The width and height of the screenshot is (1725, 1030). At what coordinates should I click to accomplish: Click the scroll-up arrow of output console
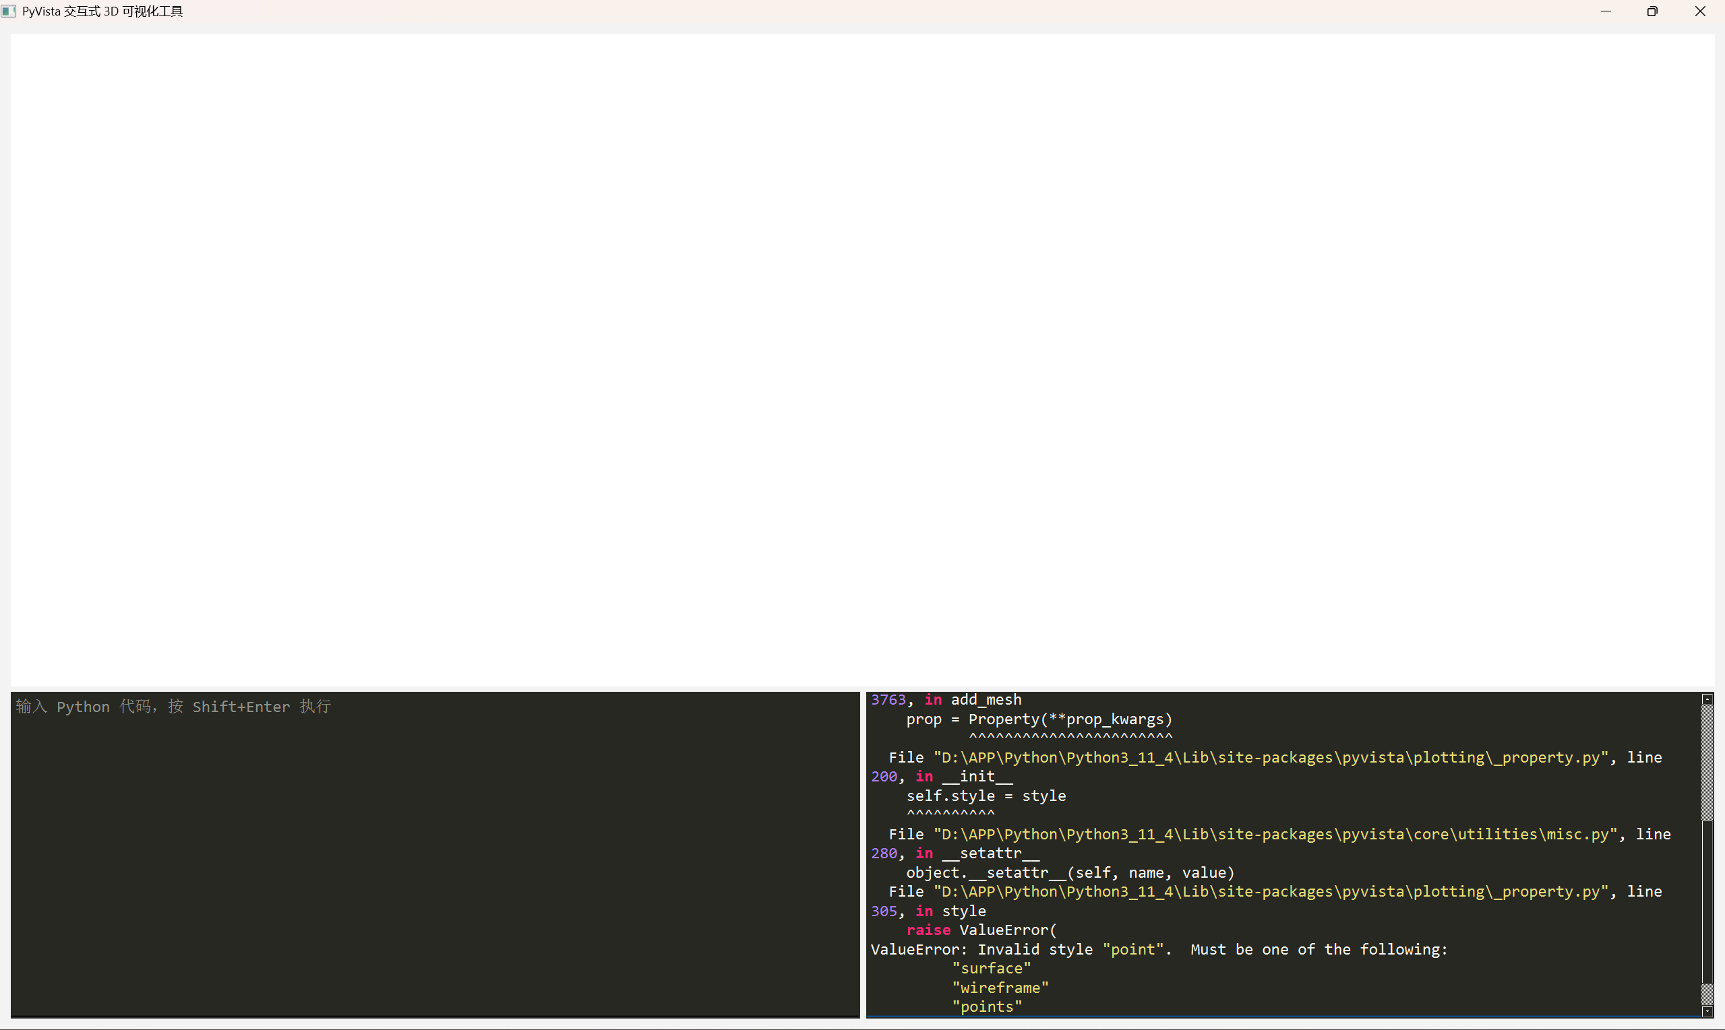point(1707,699)
